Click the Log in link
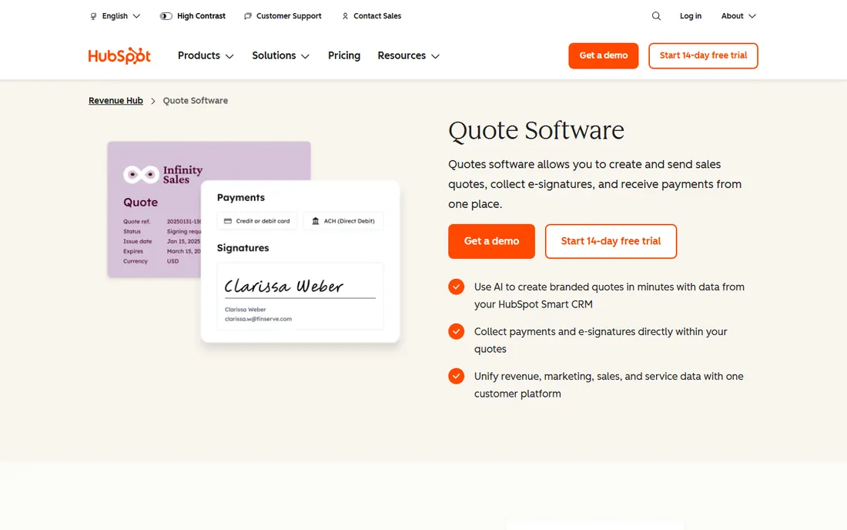847x530 pixels. coord(691,16)
